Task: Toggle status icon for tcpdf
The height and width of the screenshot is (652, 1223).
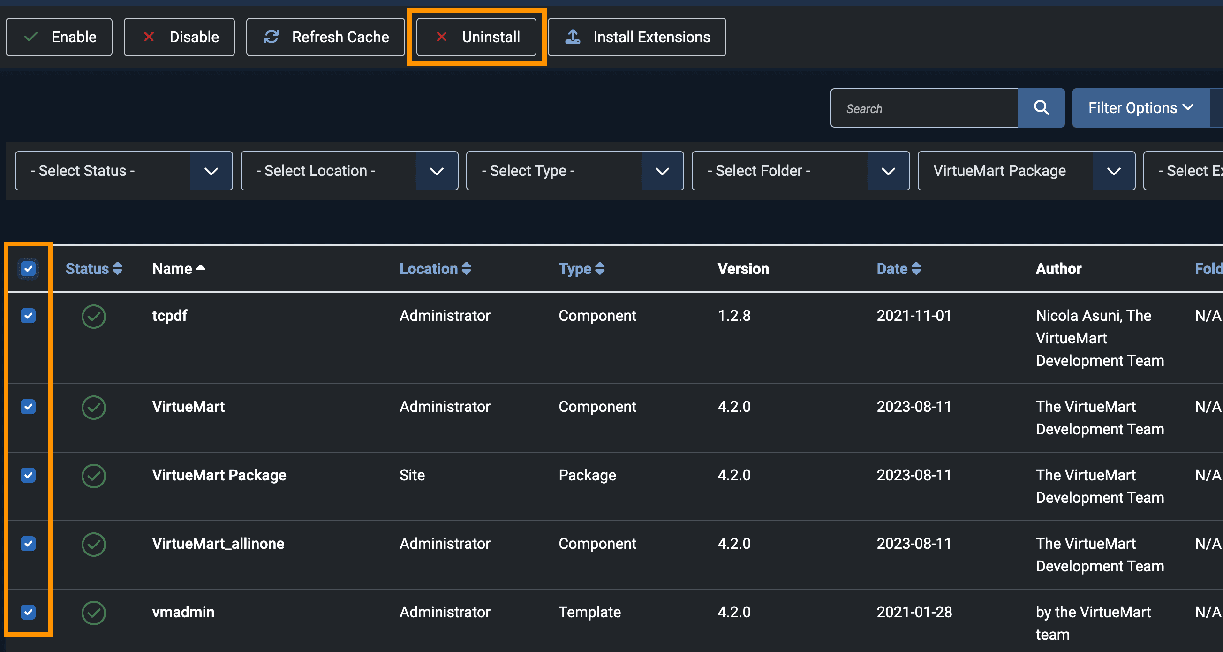Action: click(93, 316)
